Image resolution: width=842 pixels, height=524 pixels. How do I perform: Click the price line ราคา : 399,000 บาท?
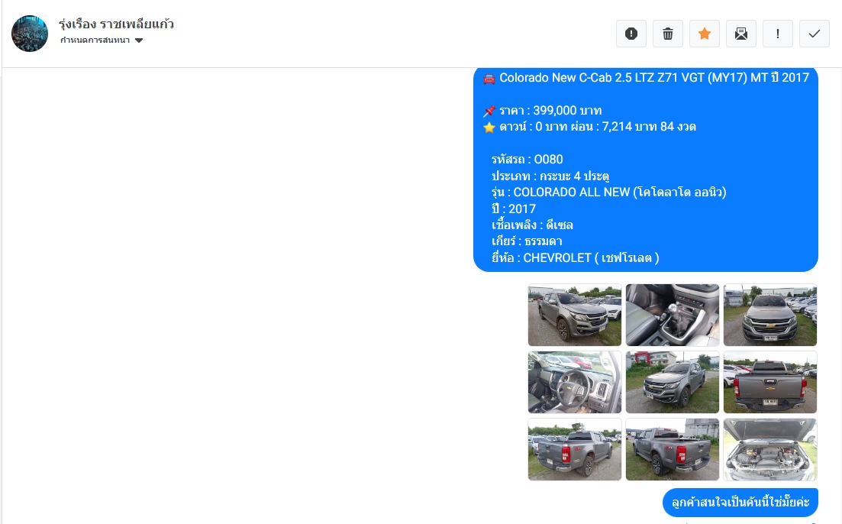click(542, 111)
